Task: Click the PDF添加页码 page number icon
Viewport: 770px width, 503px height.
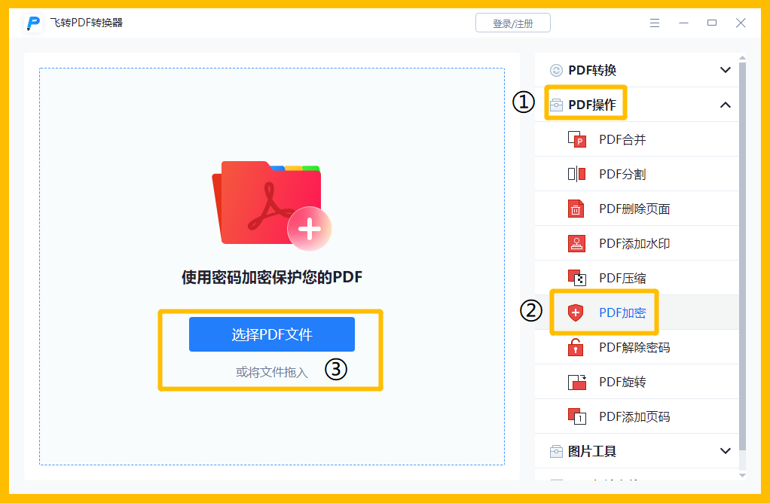Action: [577, 416]
